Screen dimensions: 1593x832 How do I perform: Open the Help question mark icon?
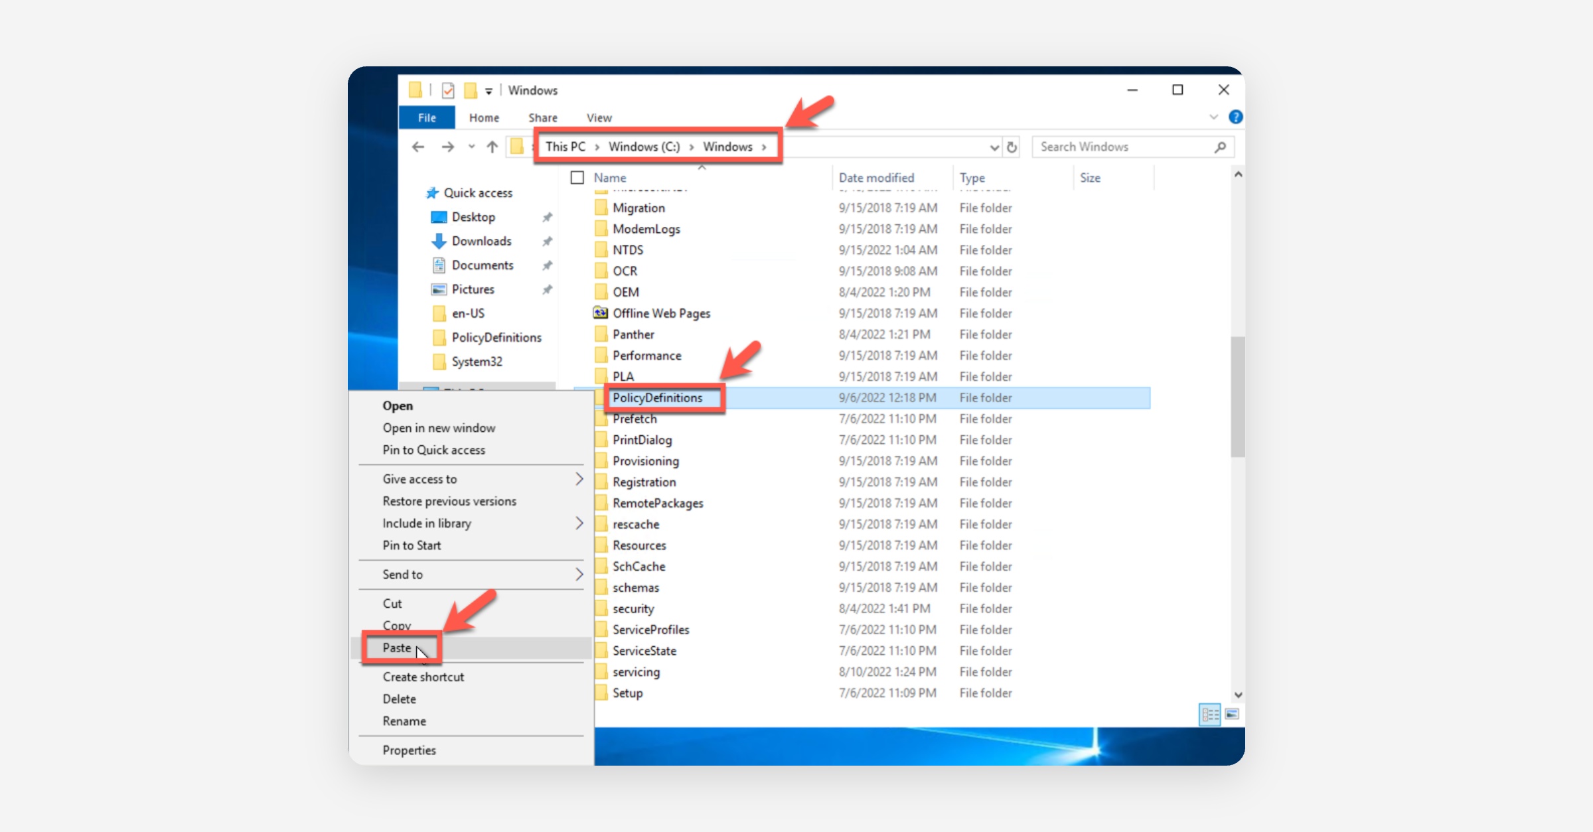coord(1235,117)
